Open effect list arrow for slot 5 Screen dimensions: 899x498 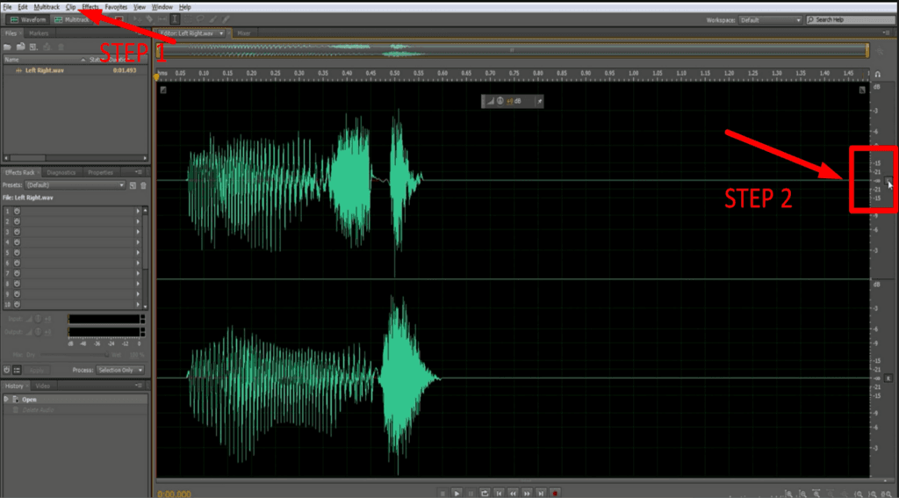[x=138, y=252]
